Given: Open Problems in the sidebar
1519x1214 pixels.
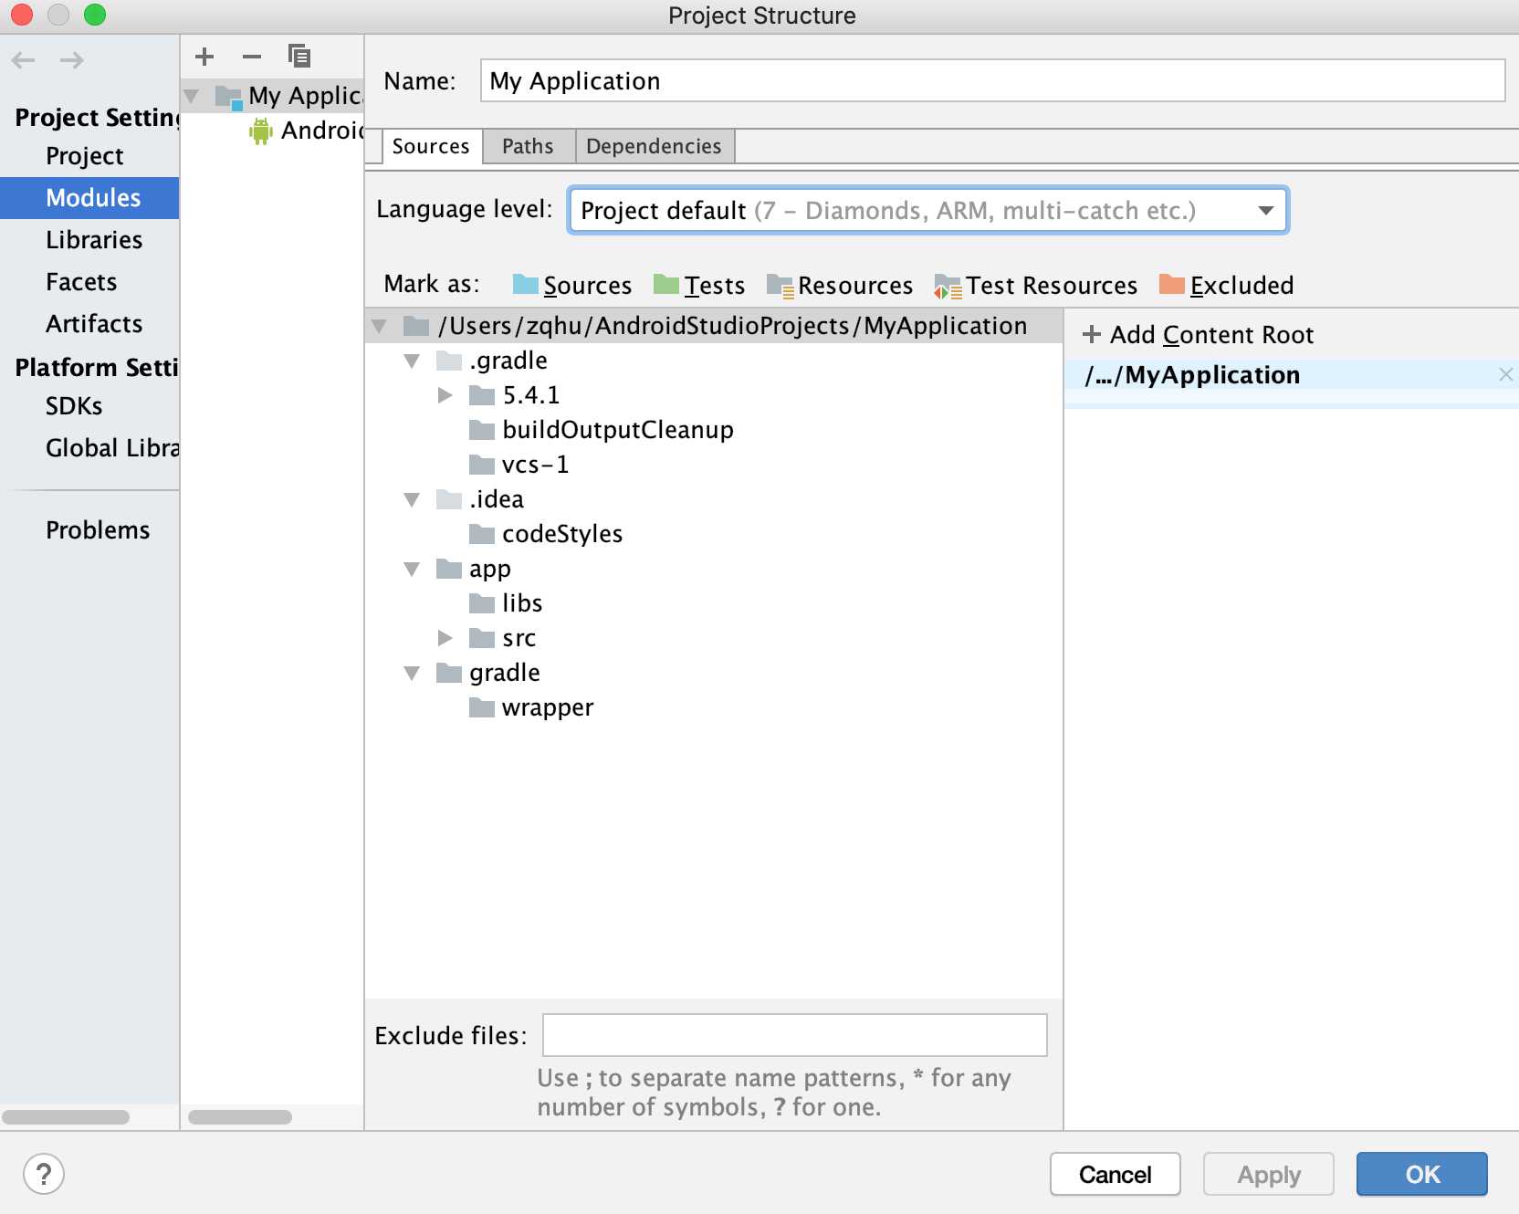Looking at the screenshot, I should (x=98, y=530).
